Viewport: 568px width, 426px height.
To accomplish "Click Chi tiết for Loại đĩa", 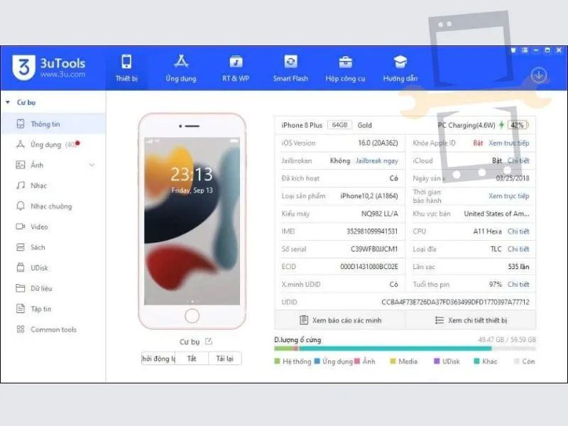I will coord(518,249).
